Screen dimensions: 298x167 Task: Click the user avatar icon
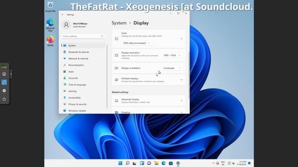point(66,25)
